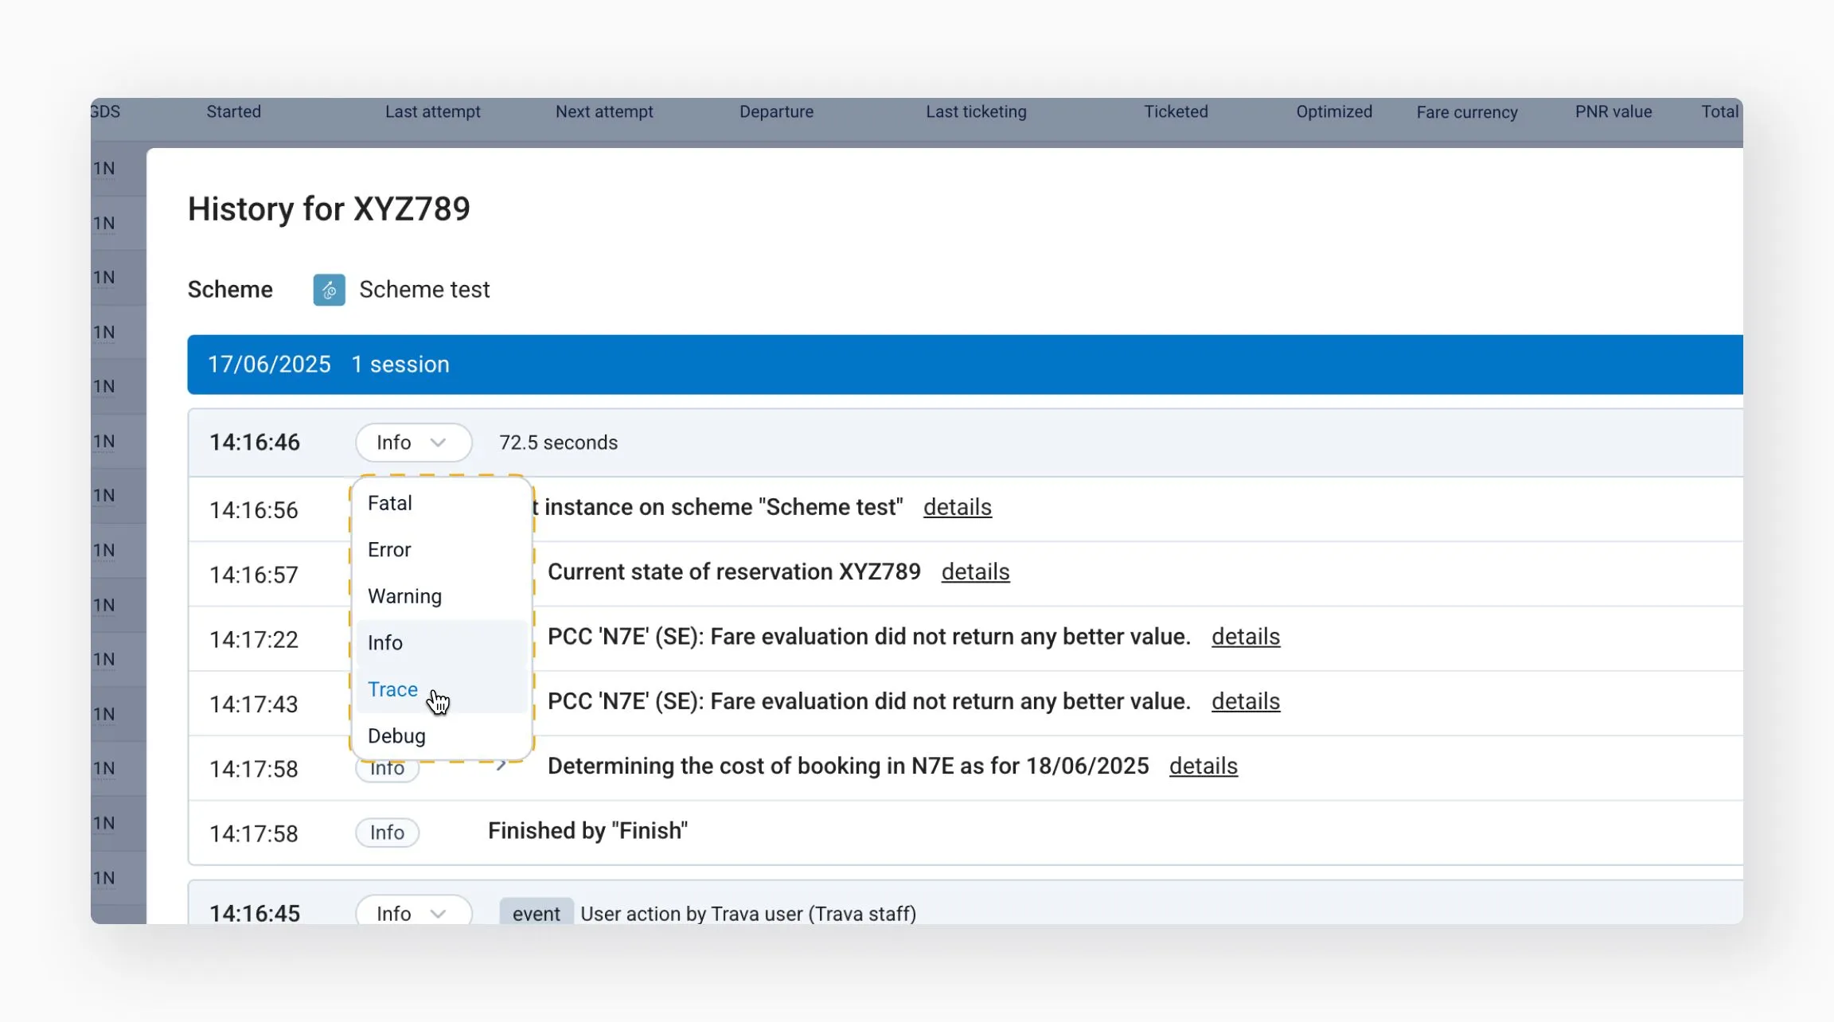Select Fatal from log level menu

point(390,503)
